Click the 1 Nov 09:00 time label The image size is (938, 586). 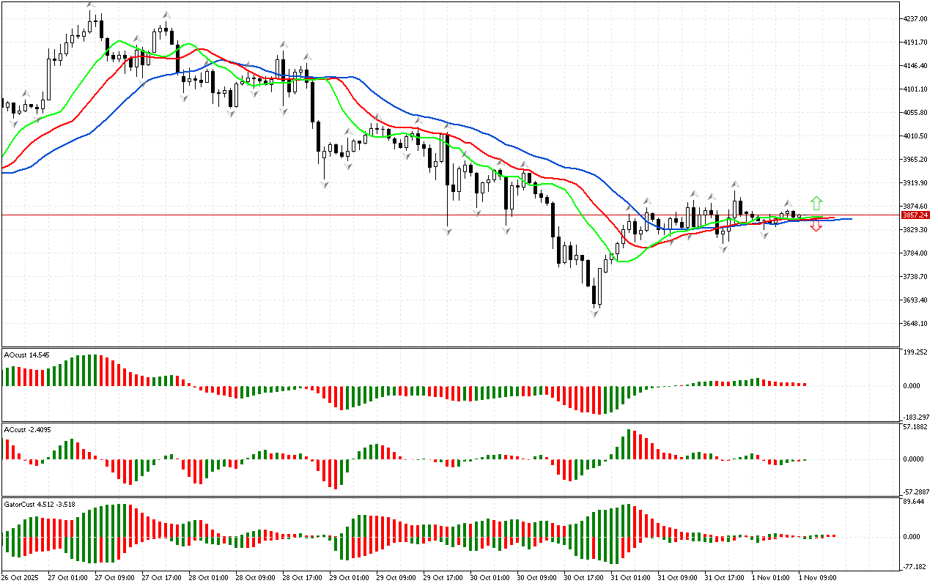pyautogui.click(x=818, y=578)
